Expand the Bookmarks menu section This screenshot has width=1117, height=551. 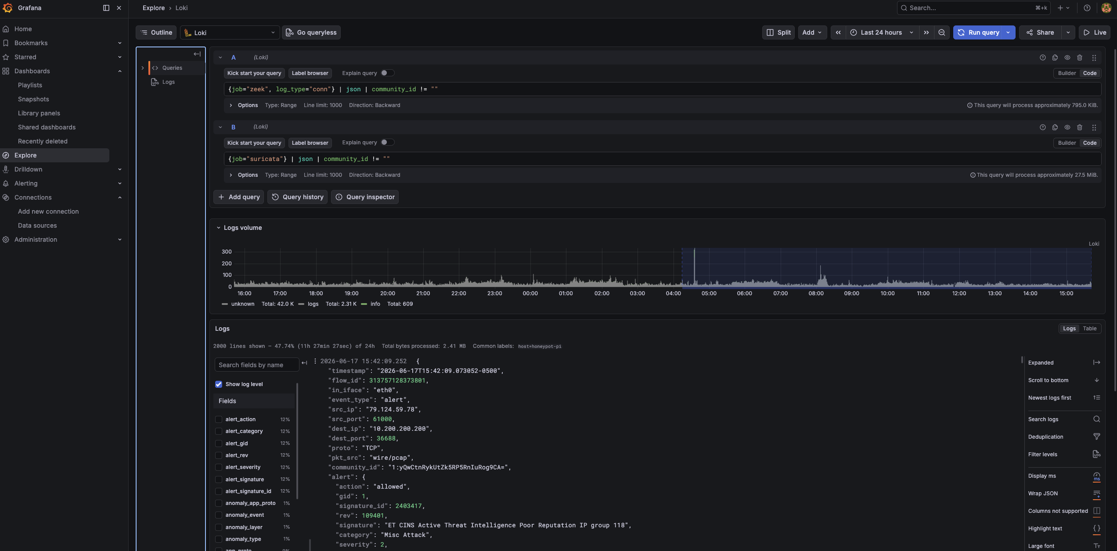pos(119,43)
